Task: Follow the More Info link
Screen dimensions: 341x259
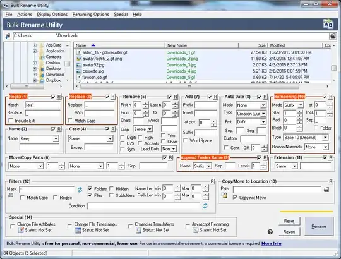Action: click(271, 244)
